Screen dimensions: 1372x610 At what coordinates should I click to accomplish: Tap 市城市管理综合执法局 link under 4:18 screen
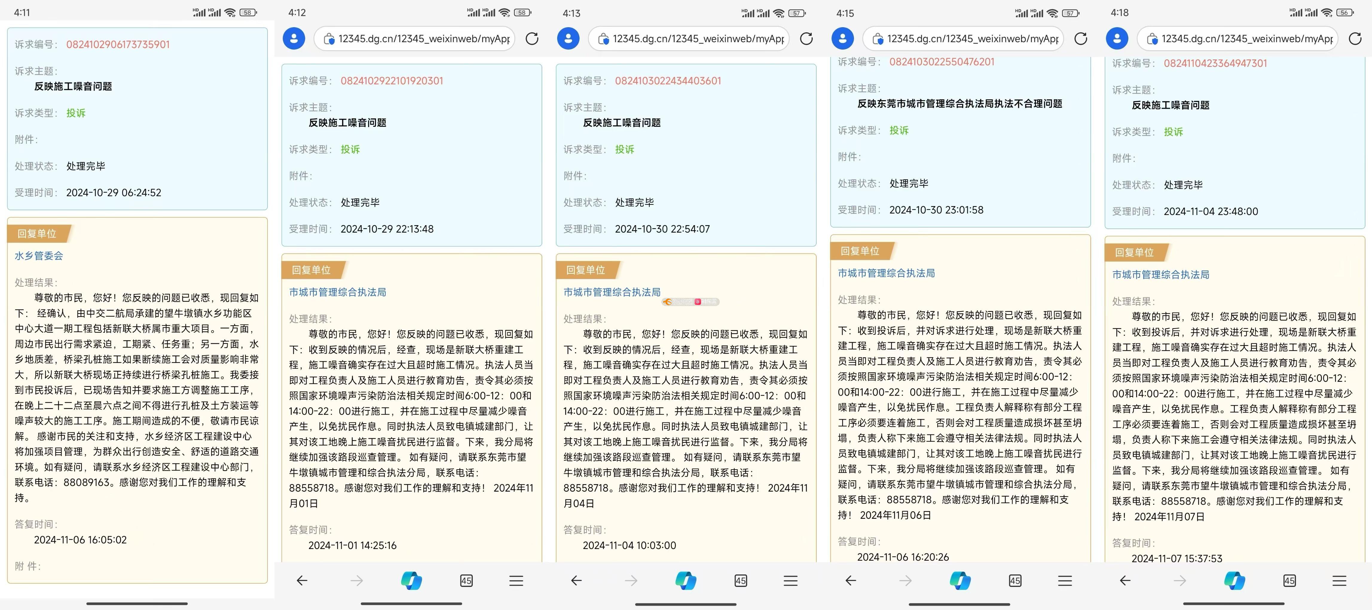pos(1161,274)
